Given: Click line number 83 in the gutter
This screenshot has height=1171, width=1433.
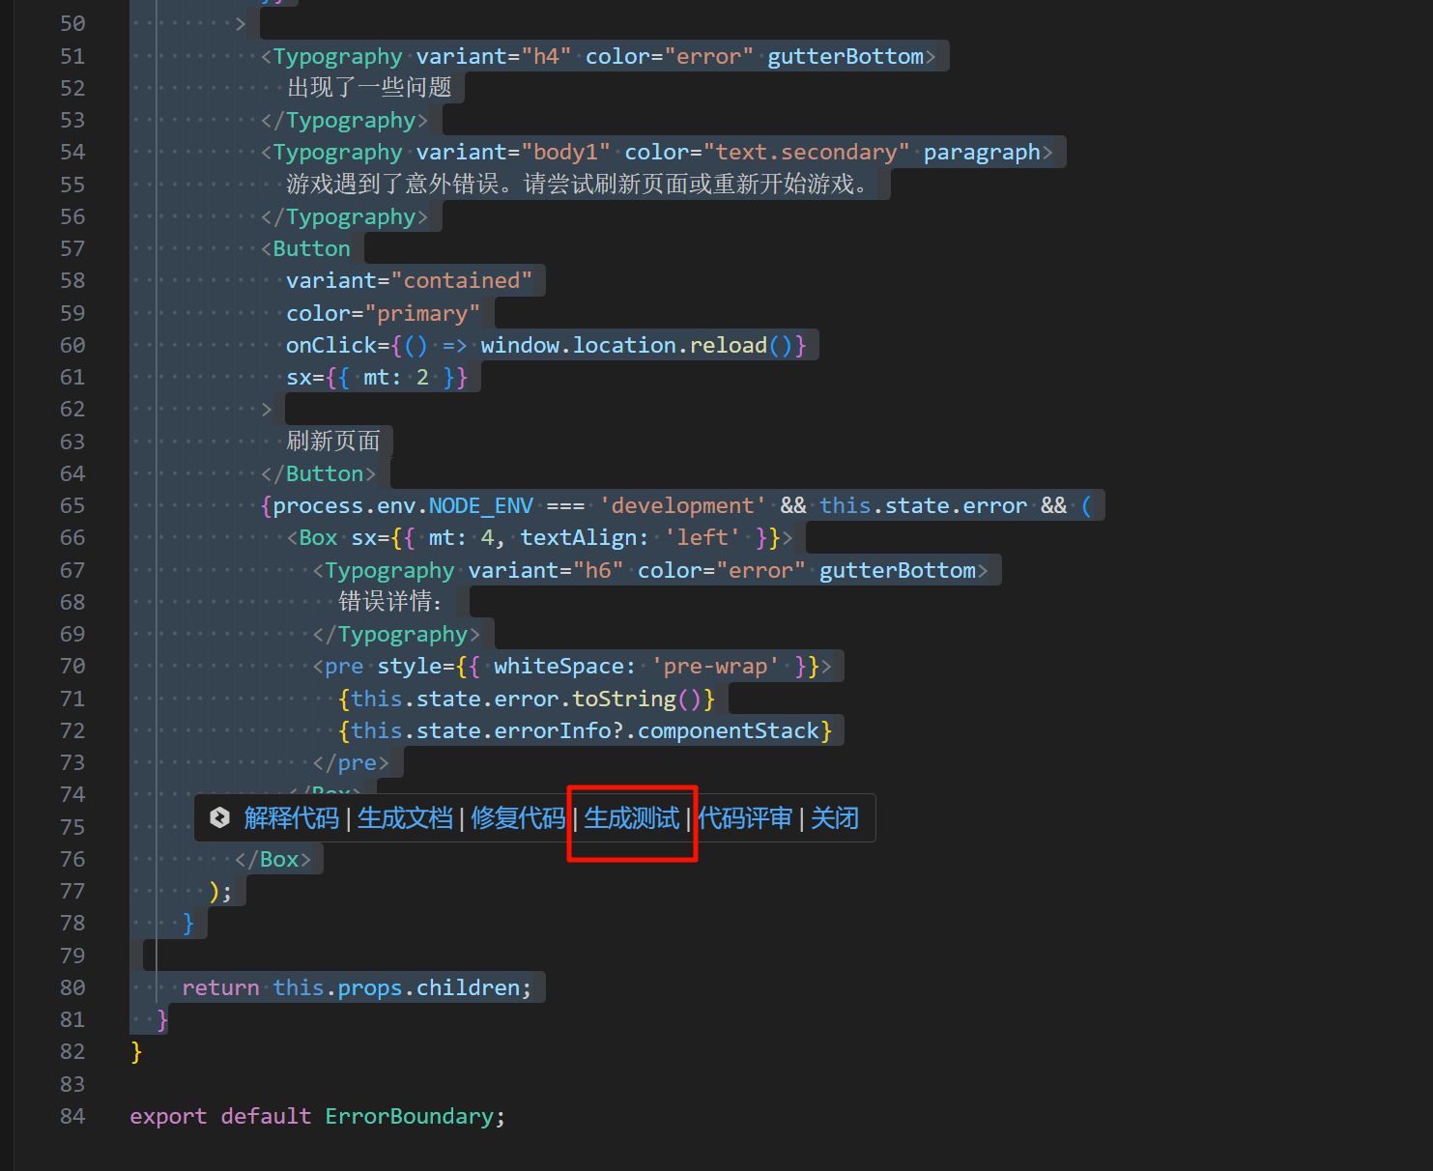Looking at the screenshot, I should coord(72,1084).
